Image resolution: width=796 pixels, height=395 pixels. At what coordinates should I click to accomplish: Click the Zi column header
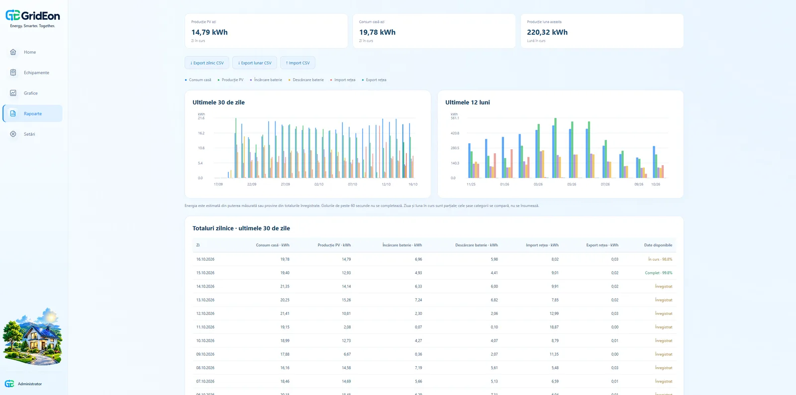198,245
